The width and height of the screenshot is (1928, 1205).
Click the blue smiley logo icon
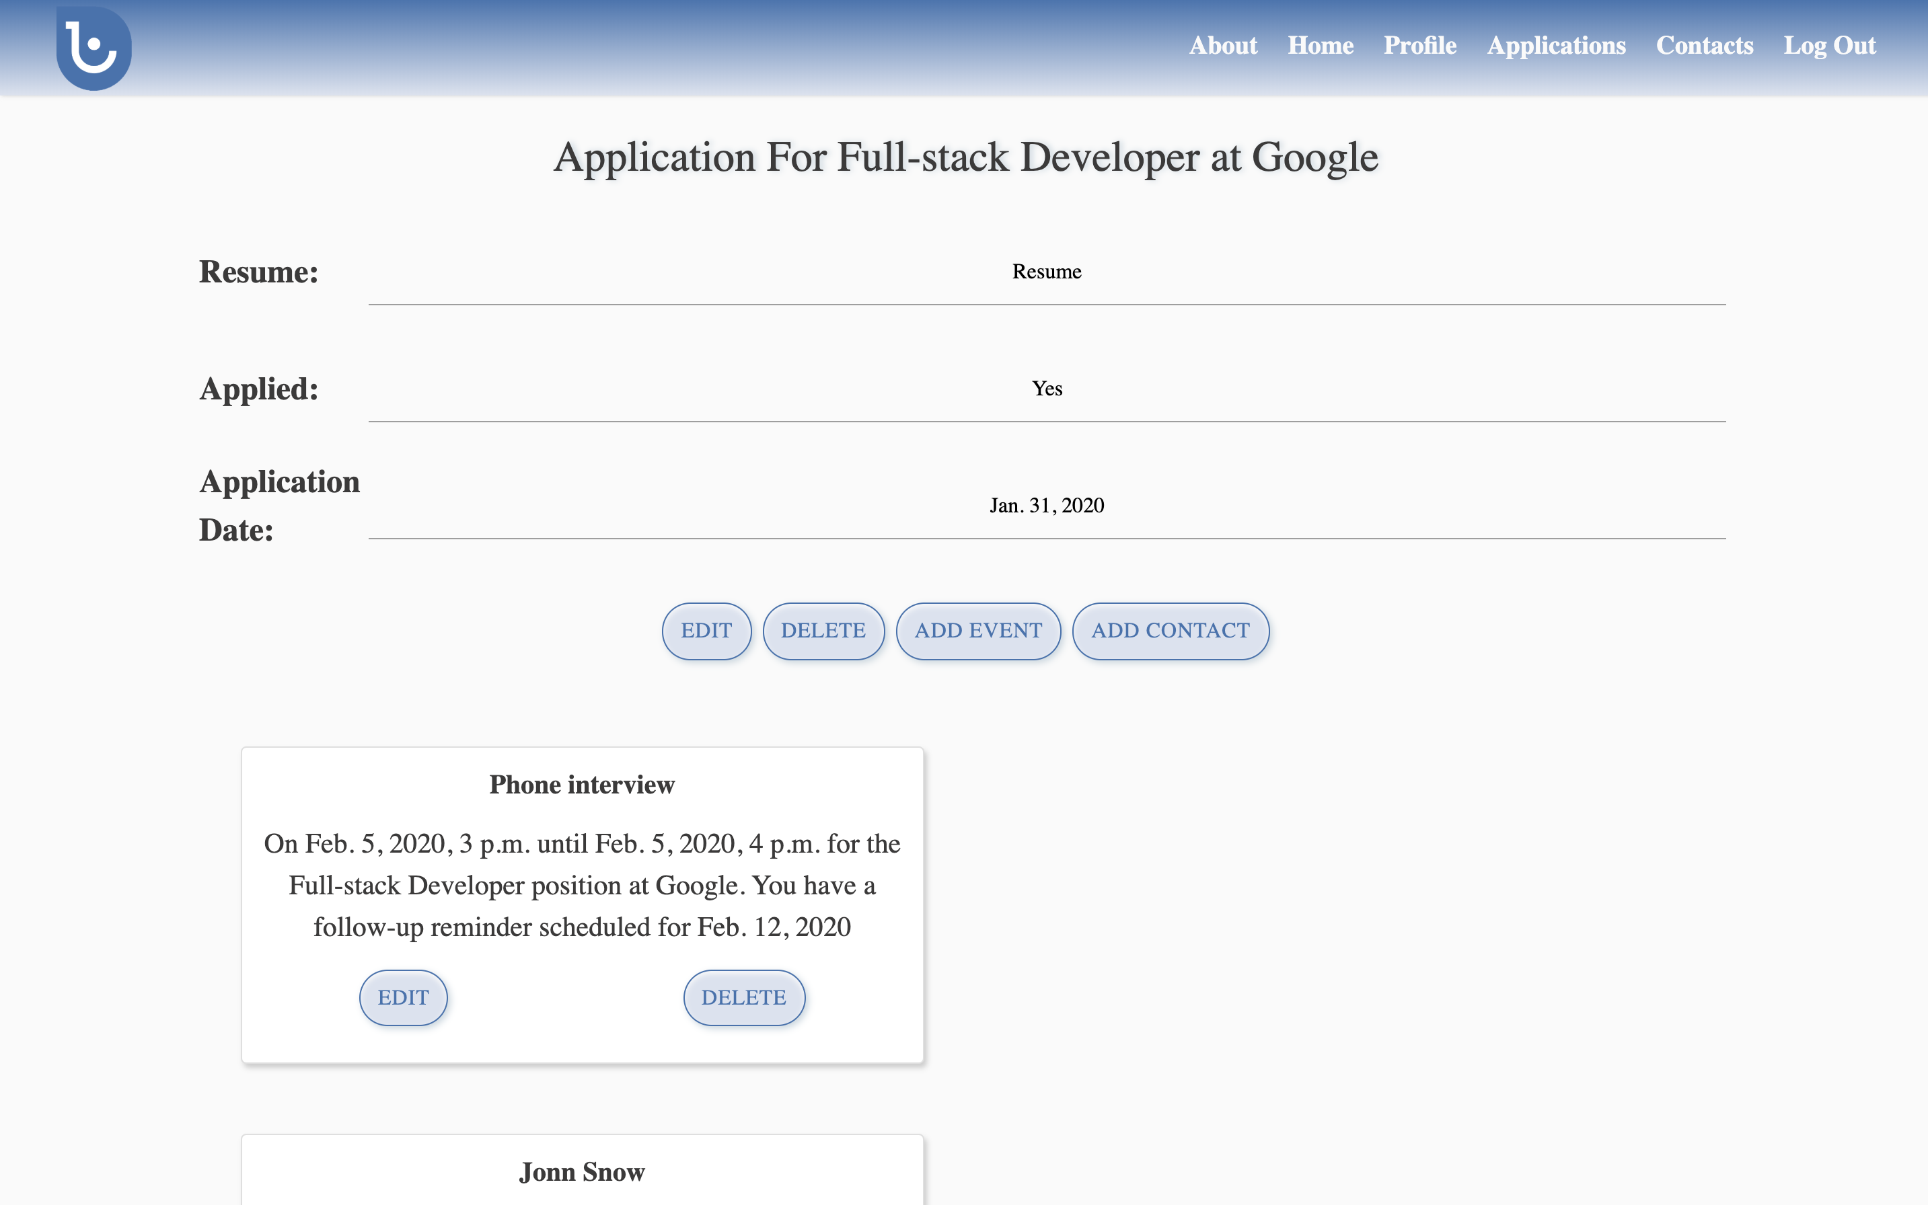click(x=94, y=48)
